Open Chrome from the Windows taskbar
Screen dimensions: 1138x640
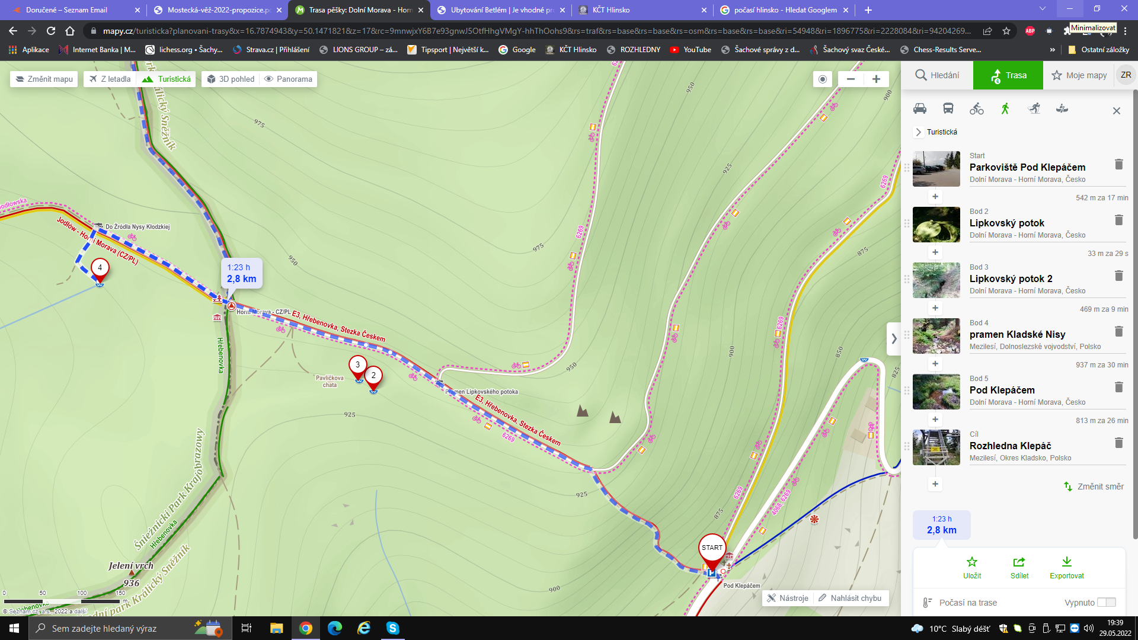306,628
